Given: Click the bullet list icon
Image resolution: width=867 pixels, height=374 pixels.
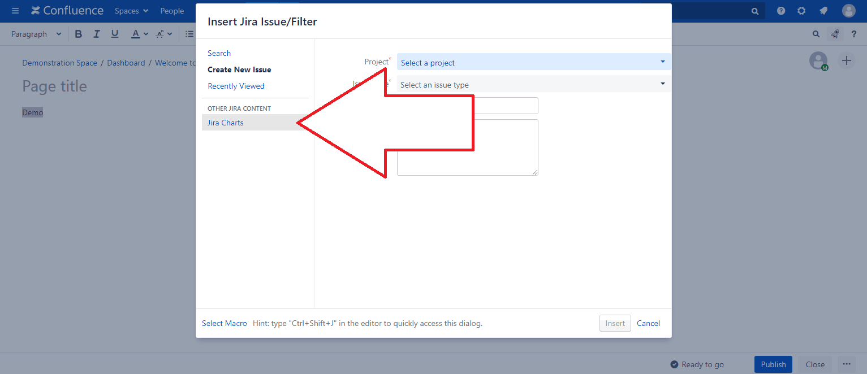Looking at the screenshot, I should click(x=189, y=33).
